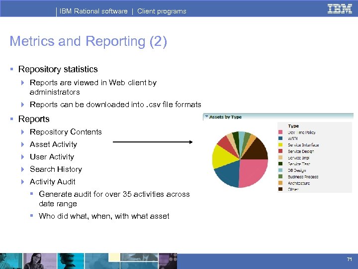Click the Service Impl tan legend swatch
The height and width of the screenshot is (269, 358).
280,157
